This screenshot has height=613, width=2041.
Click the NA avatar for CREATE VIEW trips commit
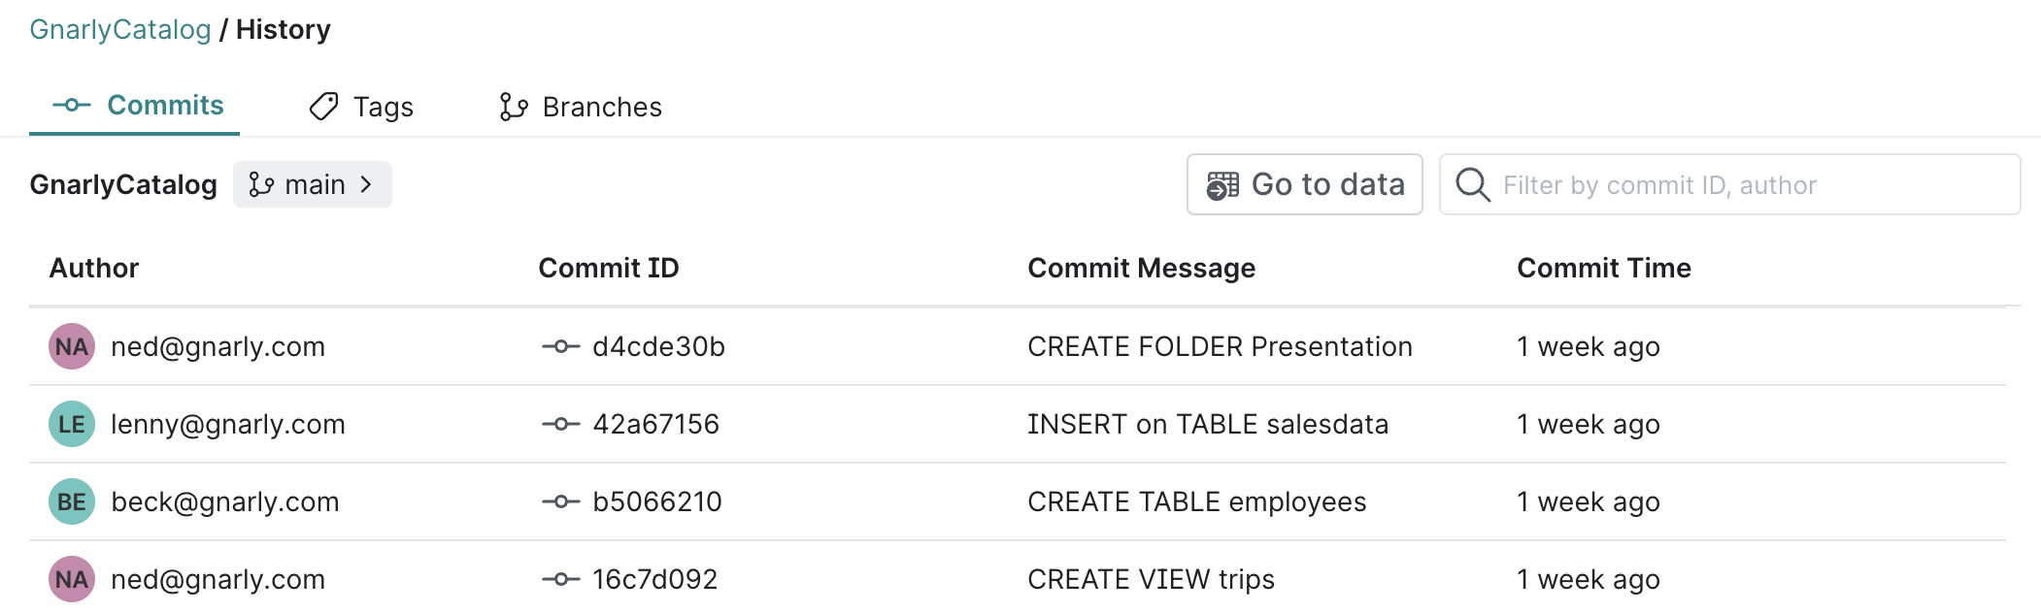[72, 579]
